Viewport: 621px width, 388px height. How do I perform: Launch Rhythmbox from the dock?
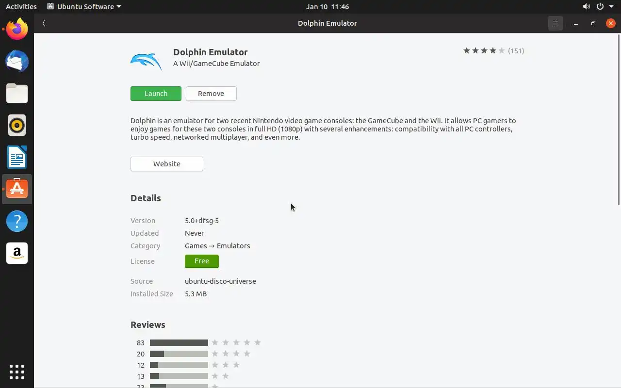tap(17, 125)
